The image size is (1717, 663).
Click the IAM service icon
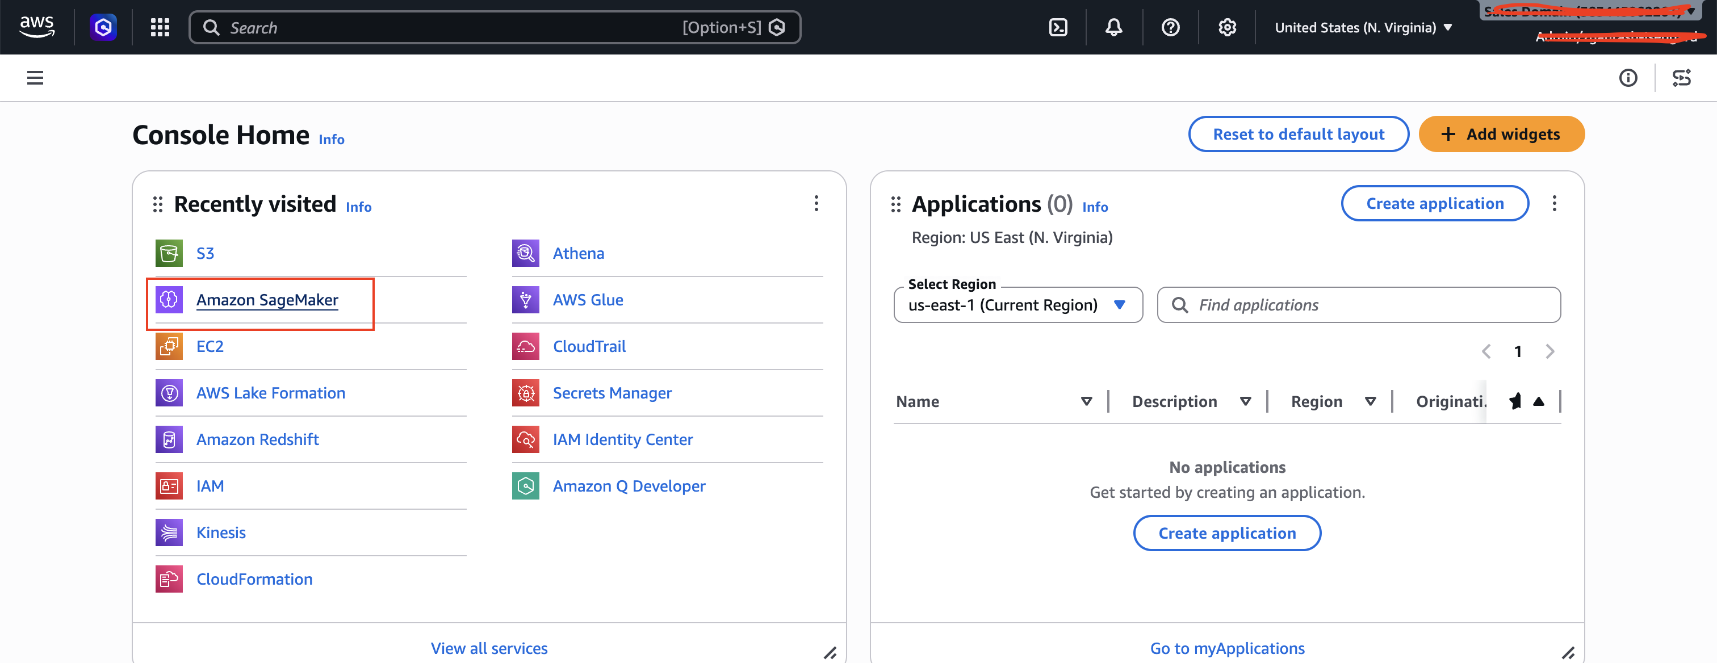[x=169, y=486]
